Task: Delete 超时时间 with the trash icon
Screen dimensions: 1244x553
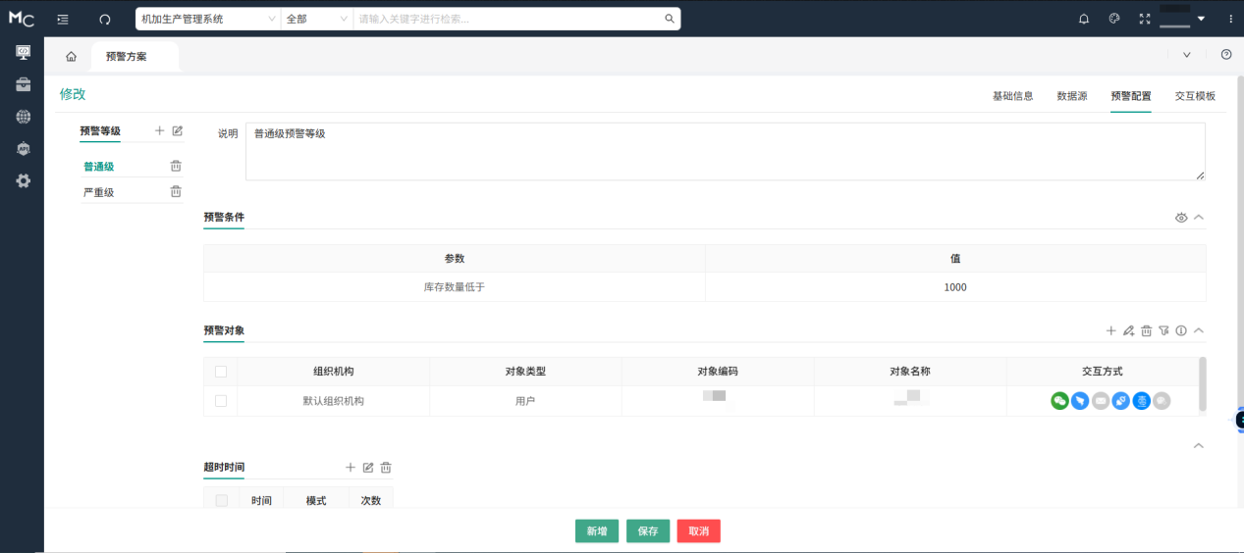Action: [x=386, y=468]
